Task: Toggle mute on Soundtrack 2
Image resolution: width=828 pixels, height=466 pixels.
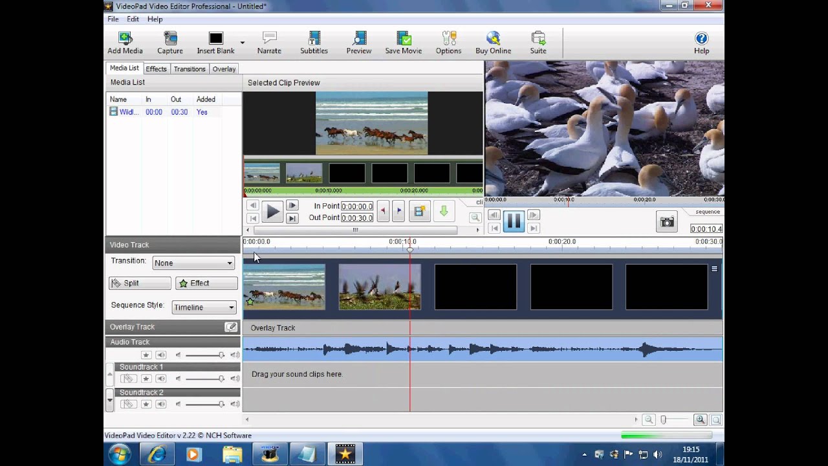Action: [161, 404]
